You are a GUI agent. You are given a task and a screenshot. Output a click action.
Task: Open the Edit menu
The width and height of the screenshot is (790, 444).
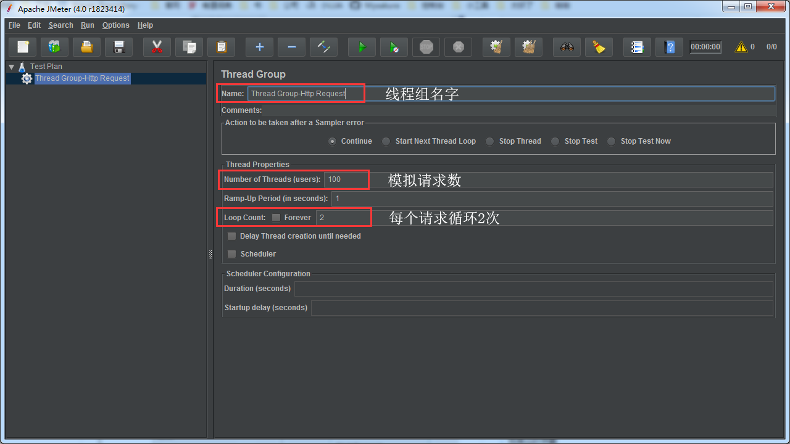click(34, 25)
